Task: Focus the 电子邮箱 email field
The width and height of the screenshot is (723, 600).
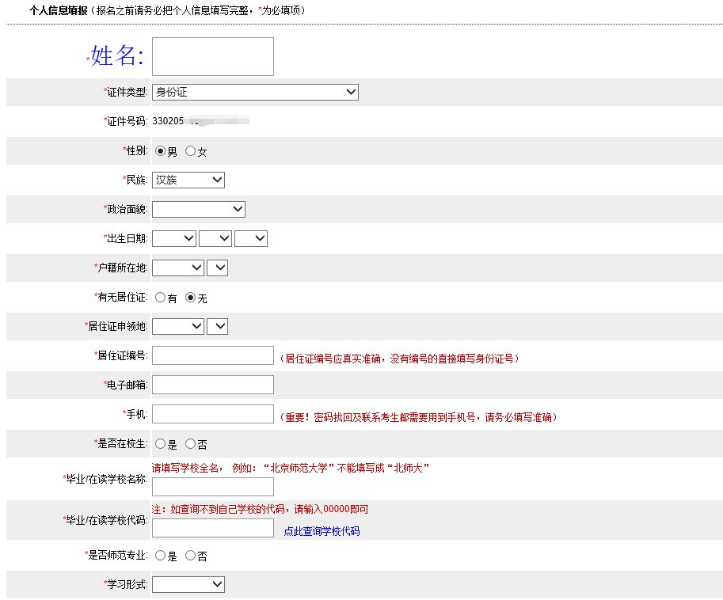Action: point(212,385)
